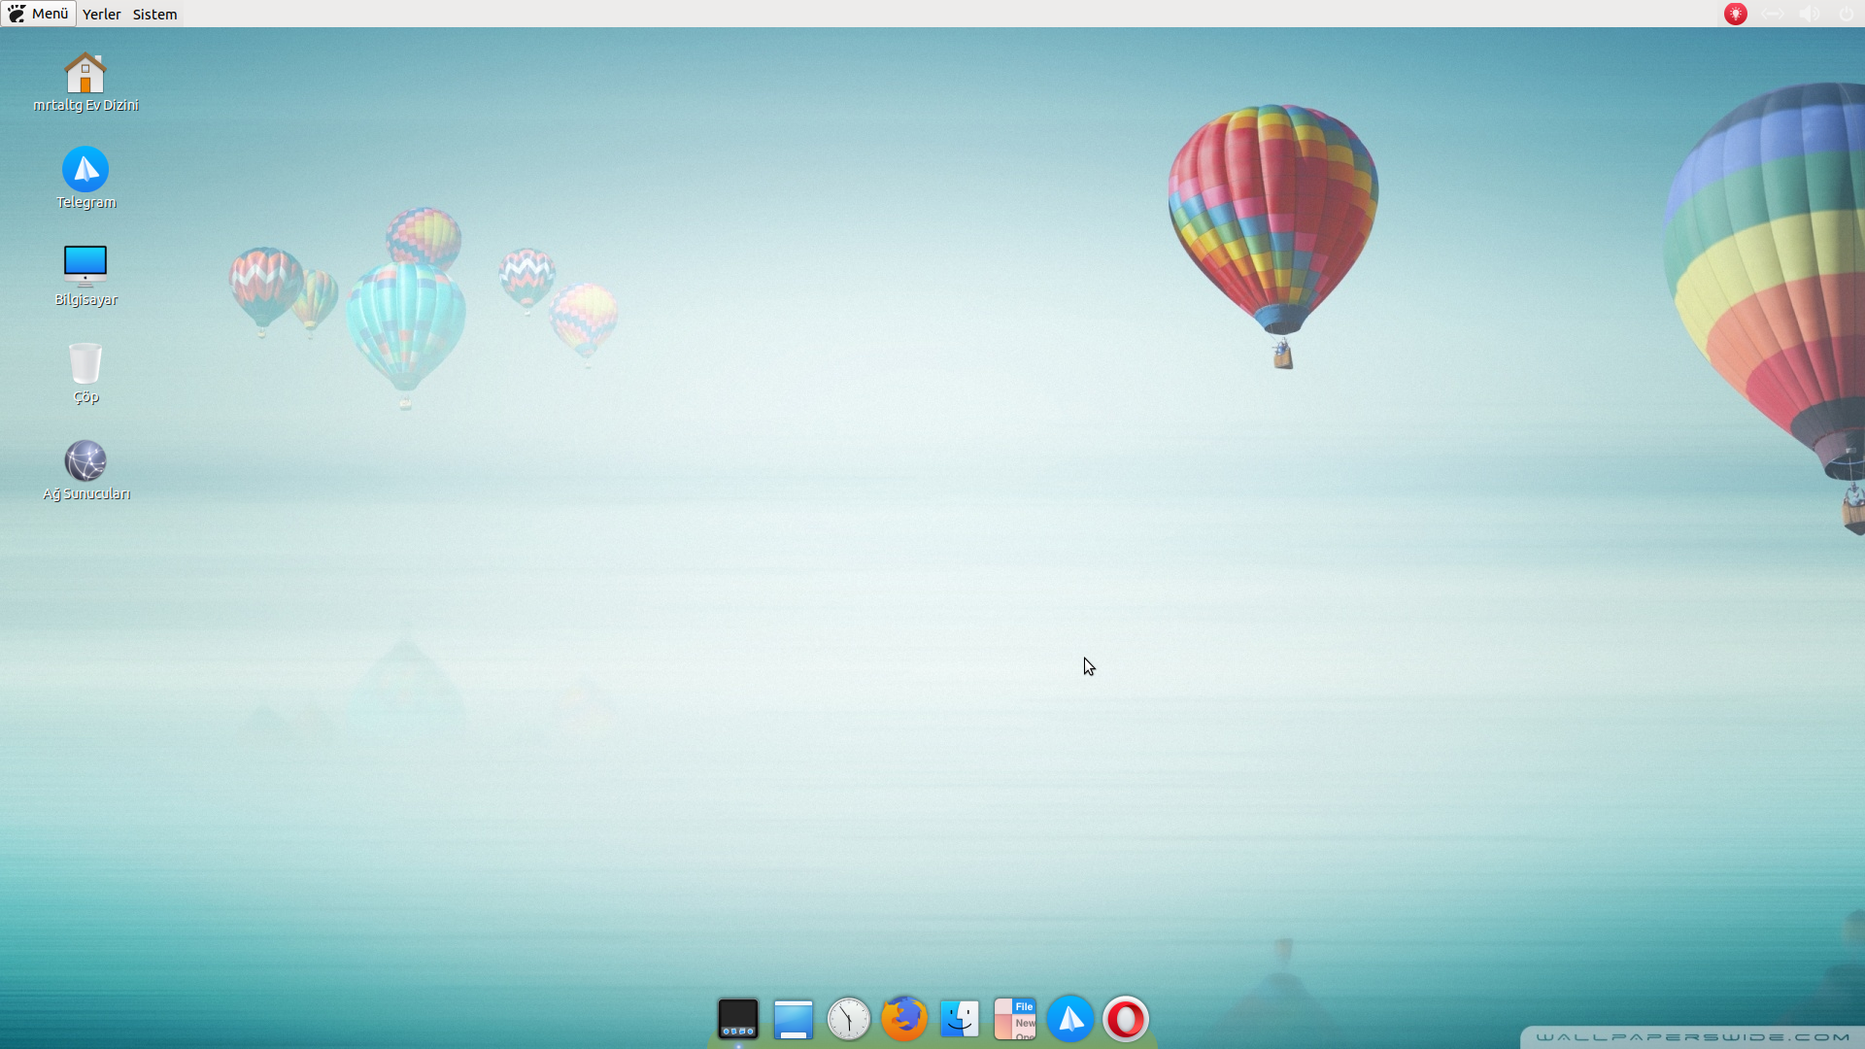Open the Çöp trash icon
The height and width of the screenshot is (1049, 1865).
point(85,364)
